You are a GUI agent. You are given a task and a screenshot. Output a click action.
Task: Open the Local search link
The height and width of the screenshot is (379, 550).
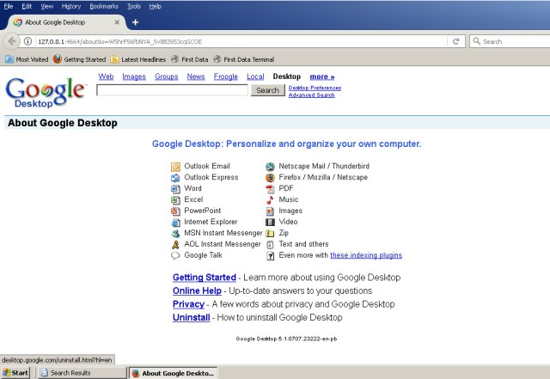coord(255,76)
